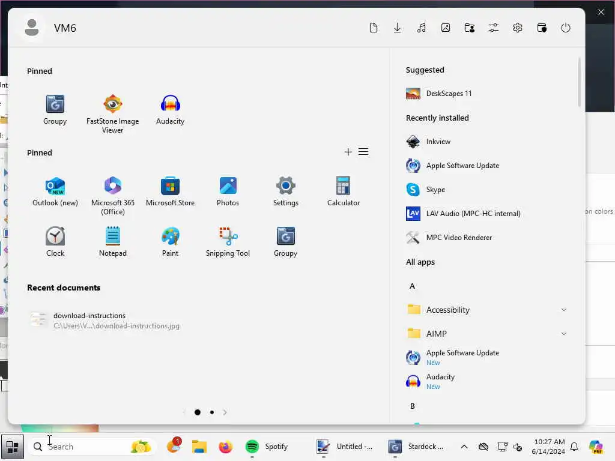Select first pinned page dot
The height and width of the screenshot is (461, 615).
point(197,412)
